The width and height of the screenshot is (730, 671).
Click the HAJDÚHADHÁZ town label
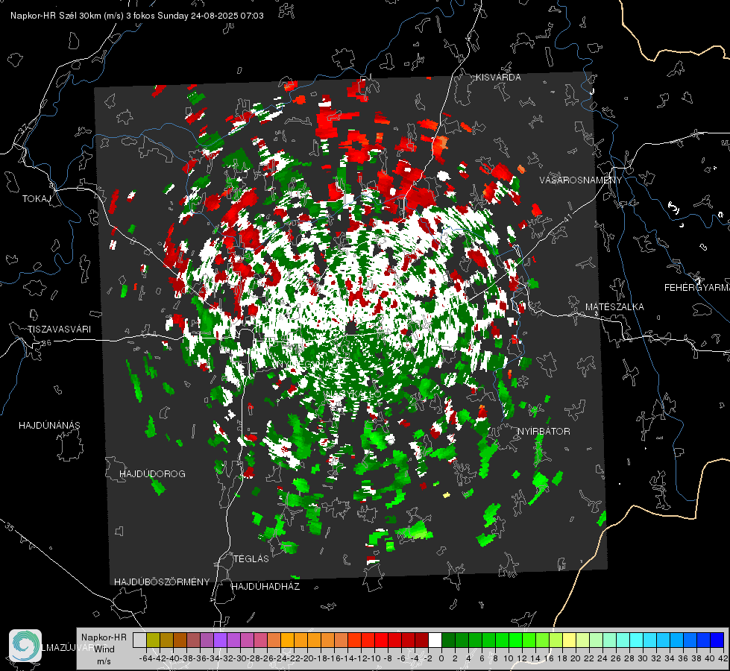[265, 587]
